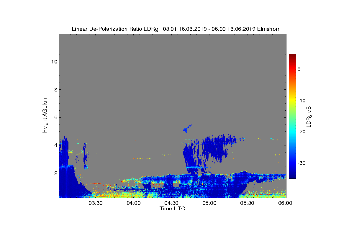Click the height label '4'

[55, 145]
